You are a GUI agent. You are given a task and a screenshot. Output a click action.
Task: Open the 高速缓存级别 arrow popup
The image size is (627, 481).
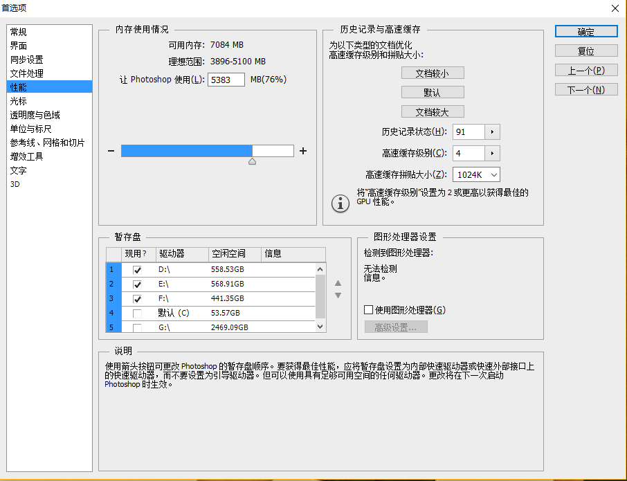tap(492, 153)
